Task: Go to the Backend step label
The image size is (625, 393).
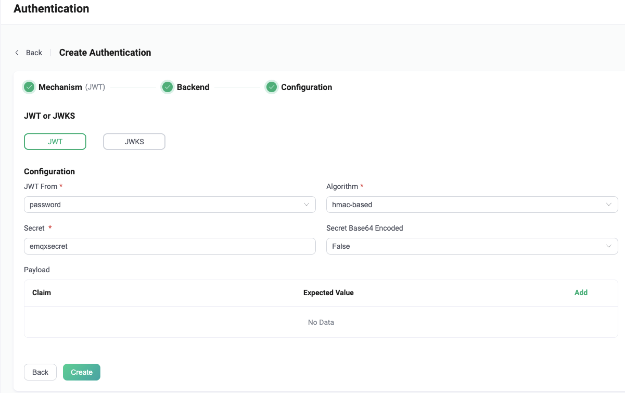Action: pyautogui.click(x=193, y=87)
